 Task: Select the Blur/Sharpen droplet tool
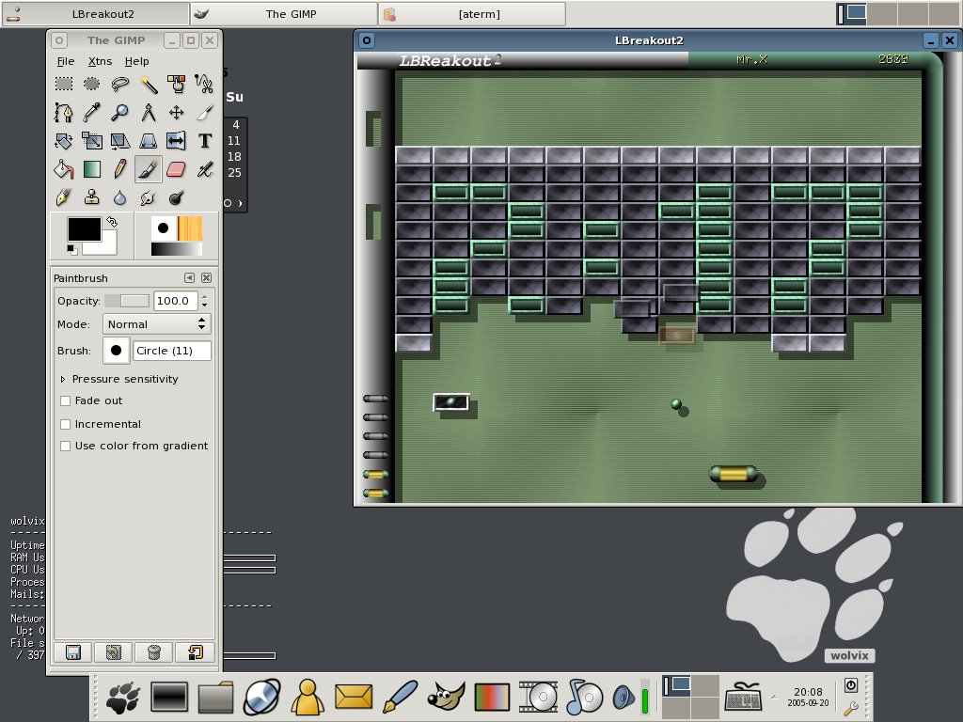coord(119,197)
